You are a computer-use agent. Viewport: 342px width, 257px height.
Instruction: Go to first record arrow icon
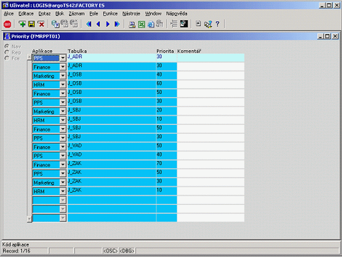click(89, 24)
